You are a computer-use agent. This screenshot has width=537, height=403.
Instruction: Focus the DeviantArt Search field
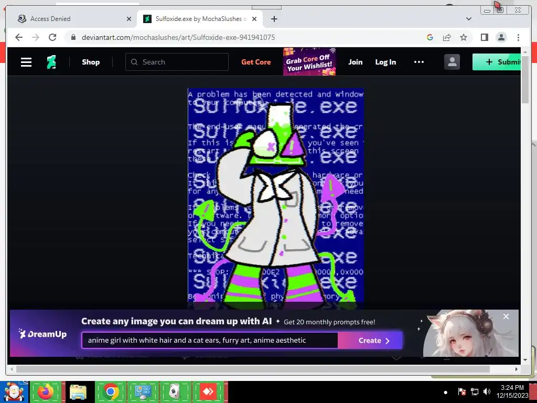click(x=177, y=62)
